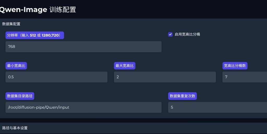Click the 数据集重复次数 label badge
Image resolution: width=267 pixels, height=134 pixels.
coord(183,96)
